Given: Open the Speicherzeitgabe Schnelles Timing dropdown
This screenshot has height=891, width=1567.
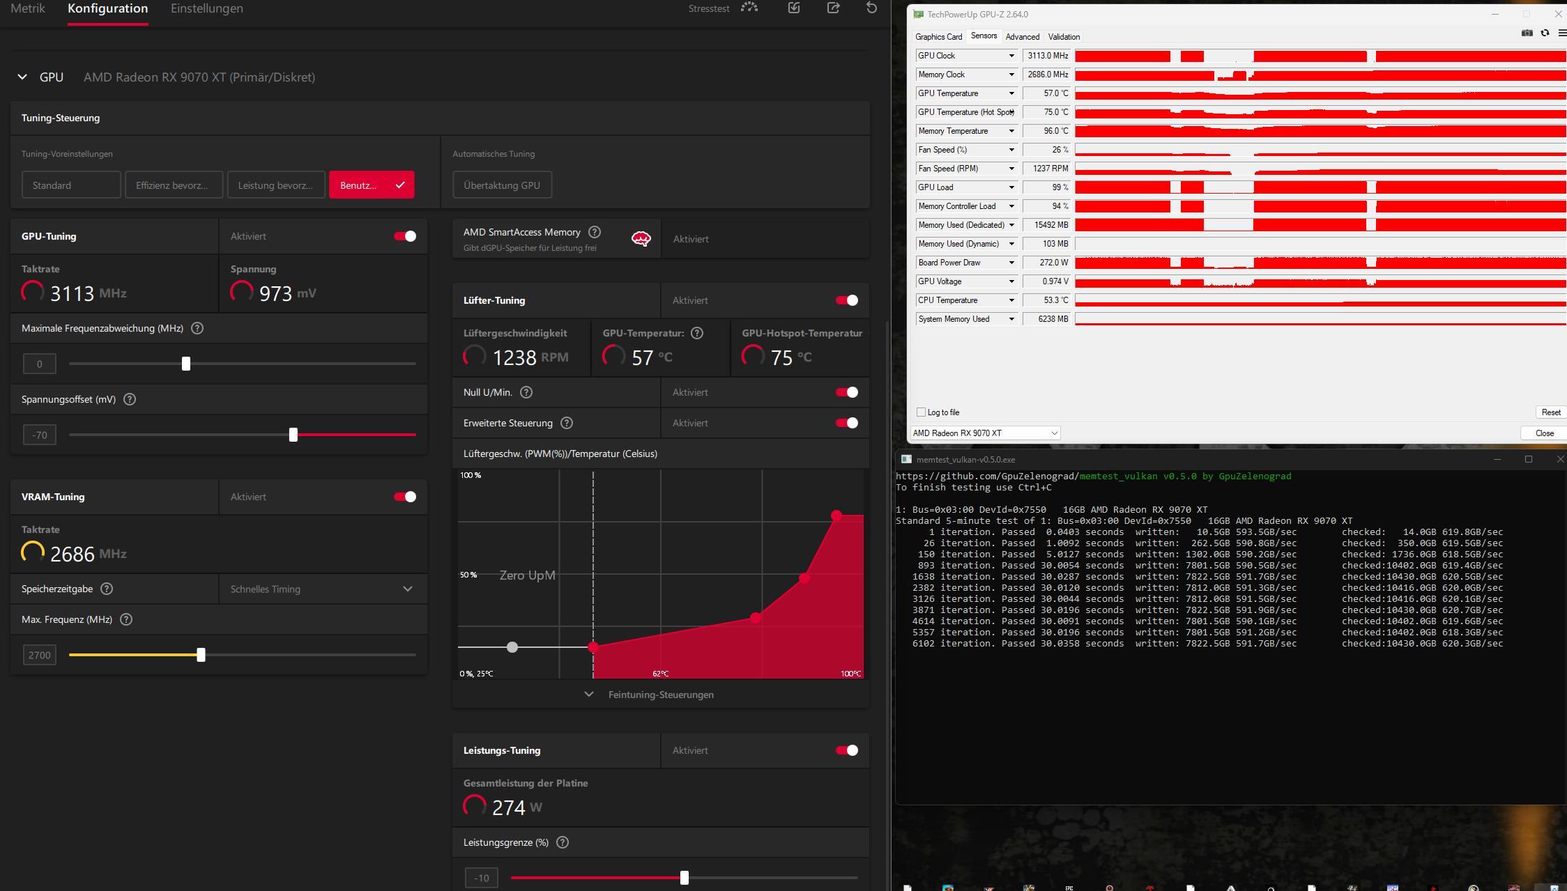Looking at the screenshot, I should 323,589.
